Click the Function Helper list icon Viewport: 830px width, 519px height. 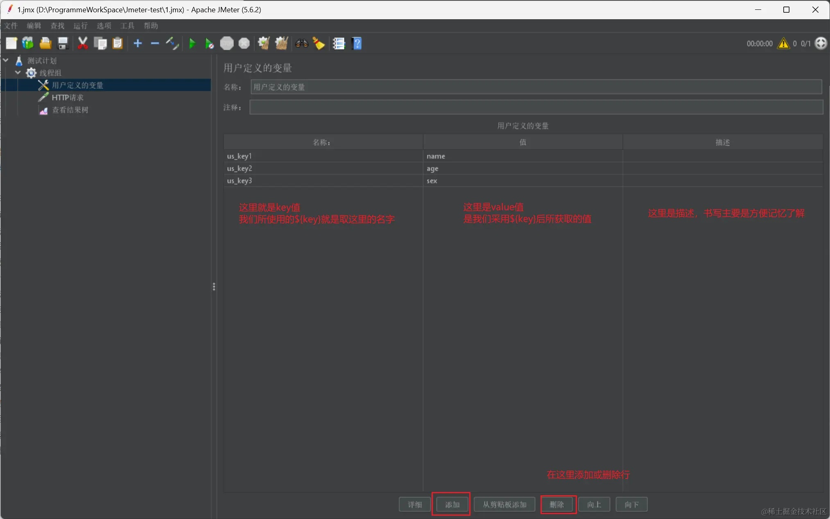pos(339,43)
